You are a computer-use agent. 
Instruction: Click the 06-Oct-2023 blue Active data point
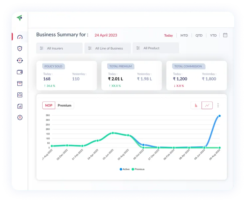143,145
